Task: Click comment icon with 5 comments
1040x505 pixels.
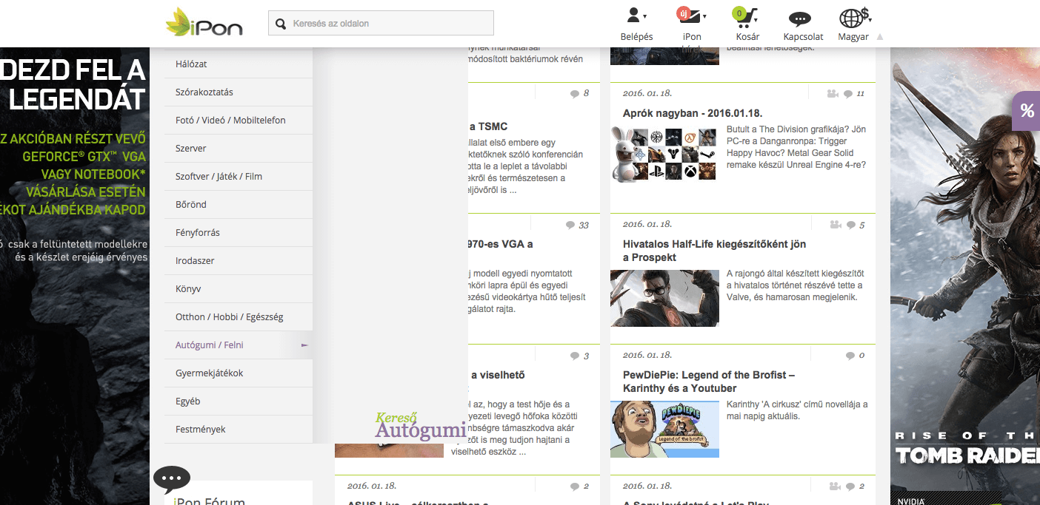Action: tap(851, 225)
